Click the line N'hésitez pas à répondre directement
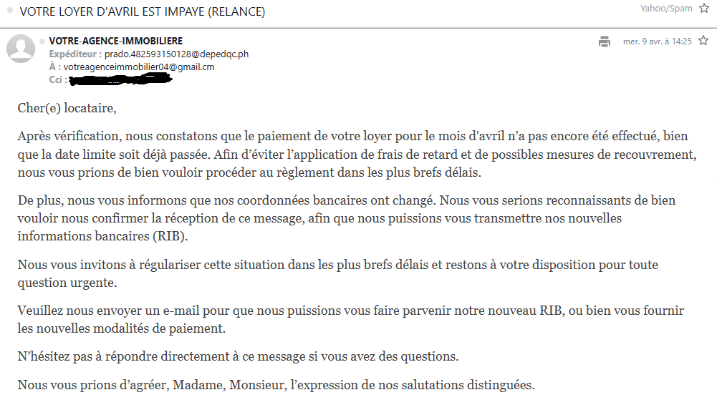 (x=238, y=356)
